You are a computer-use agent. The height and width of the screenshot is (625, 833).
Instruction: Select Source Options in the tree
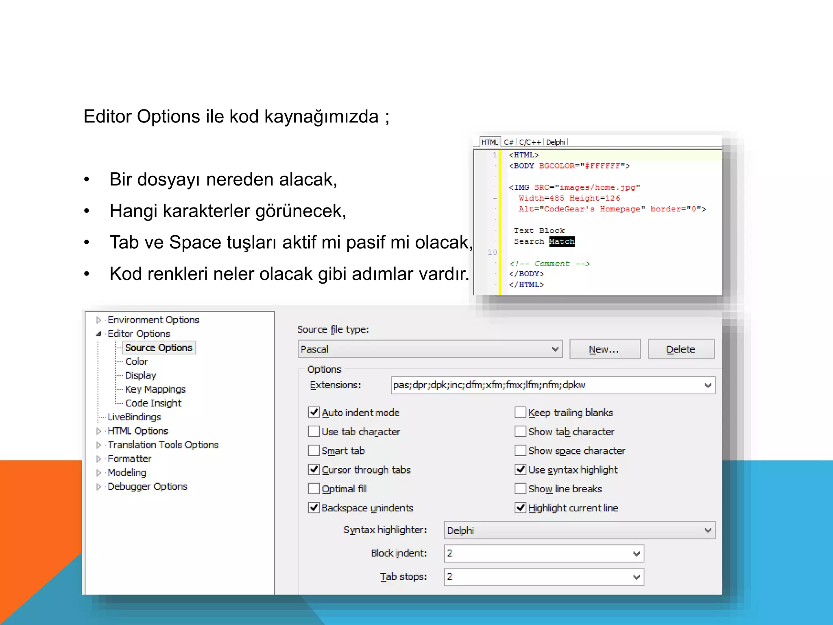159,347
